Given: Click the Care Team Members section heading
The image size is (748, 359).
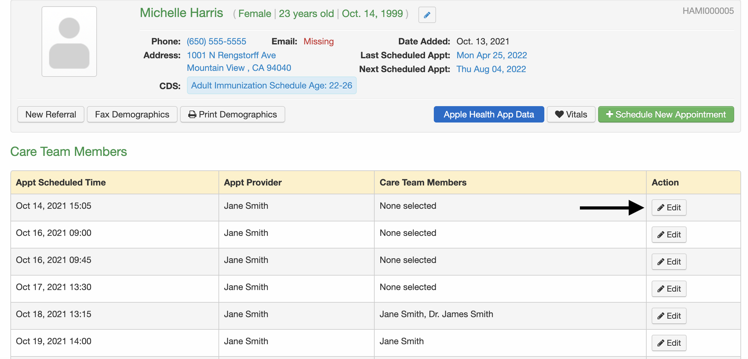Looking at the screenshot, I should pyautogui.click(x=69, y=151).
